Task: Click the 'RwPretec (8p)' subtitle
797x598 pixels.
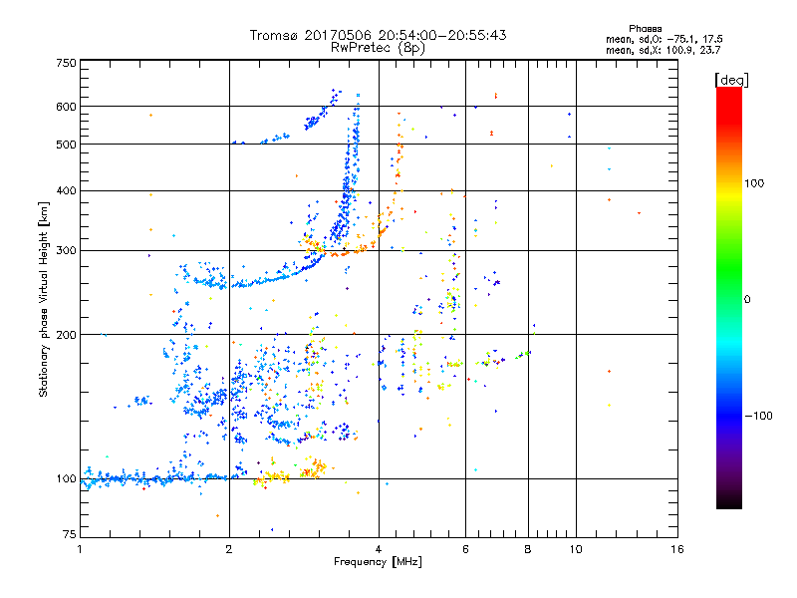Action: click(x=378, y=48)
